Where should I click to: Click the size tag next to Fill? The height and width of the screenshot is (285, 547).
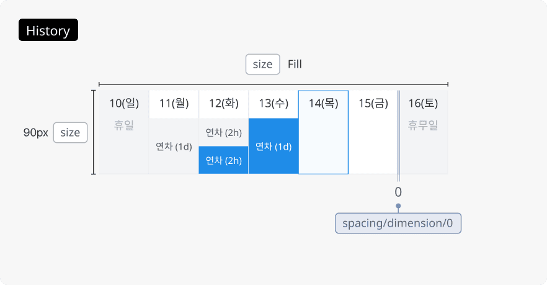[263, 64]
